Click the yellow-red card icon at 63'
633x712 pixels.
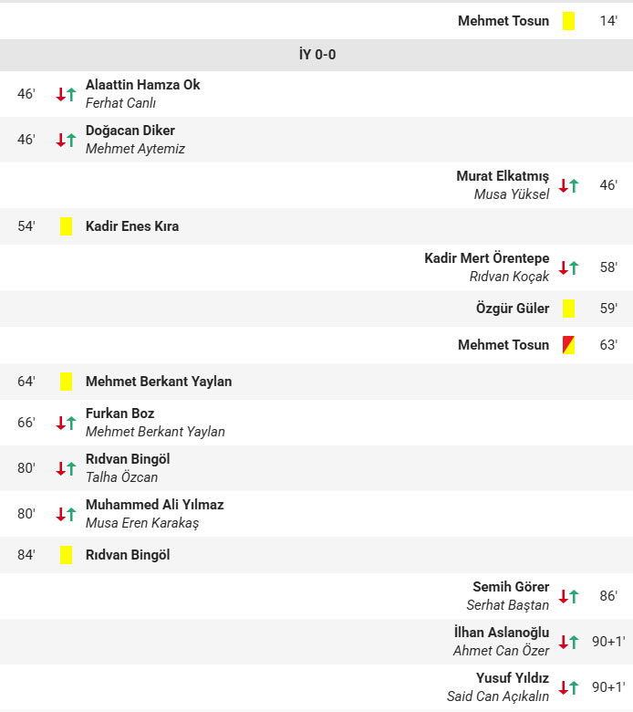568,345
